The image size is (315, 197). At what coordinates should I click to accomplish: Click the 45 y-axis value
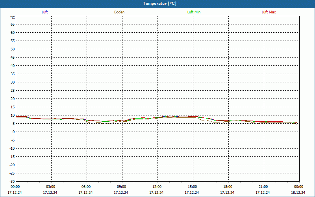pos(13,58)
